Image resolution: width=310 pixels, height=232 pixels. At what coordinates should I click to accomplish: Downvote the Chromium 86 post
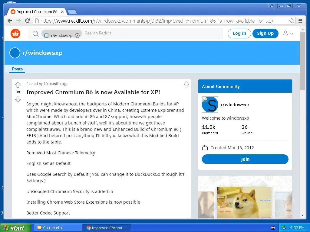point(18,99)
